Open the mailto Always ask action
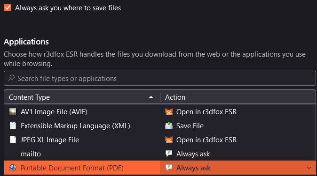This screenshot has width=317, height=176. click(193, 154)
